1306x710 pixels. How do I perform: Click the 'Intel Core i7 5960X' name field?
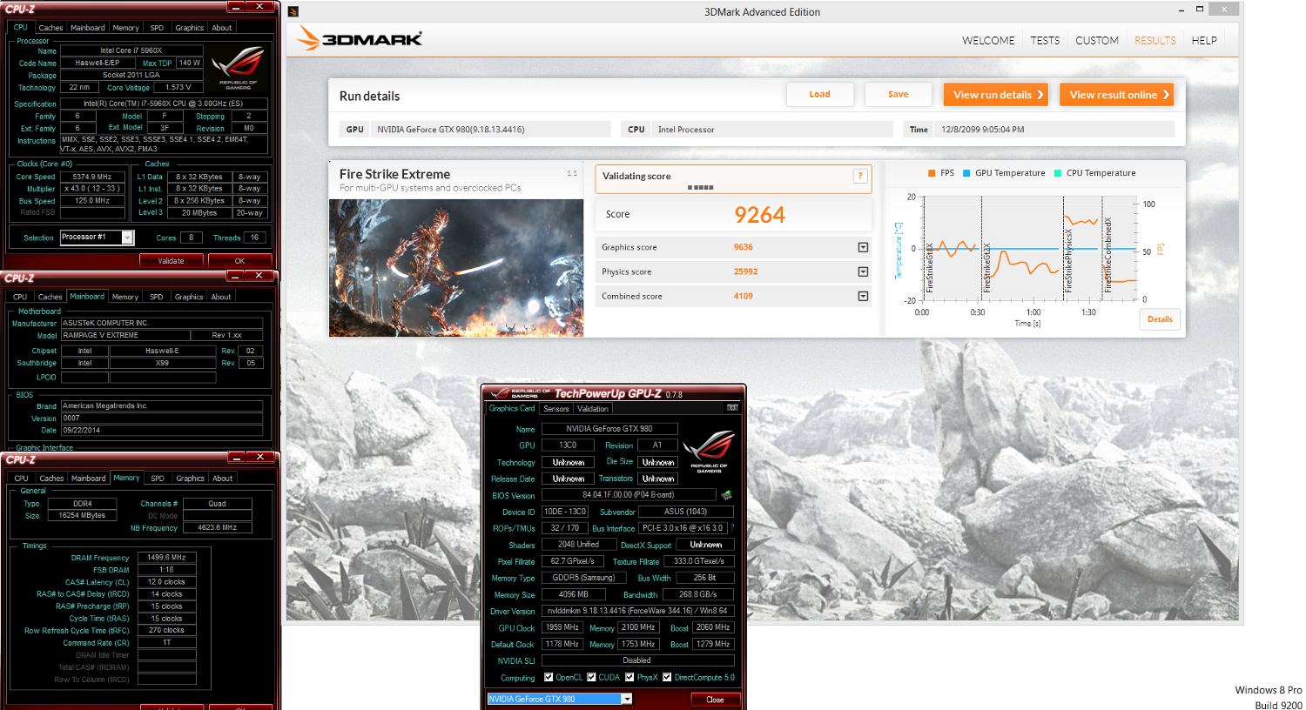131,50
